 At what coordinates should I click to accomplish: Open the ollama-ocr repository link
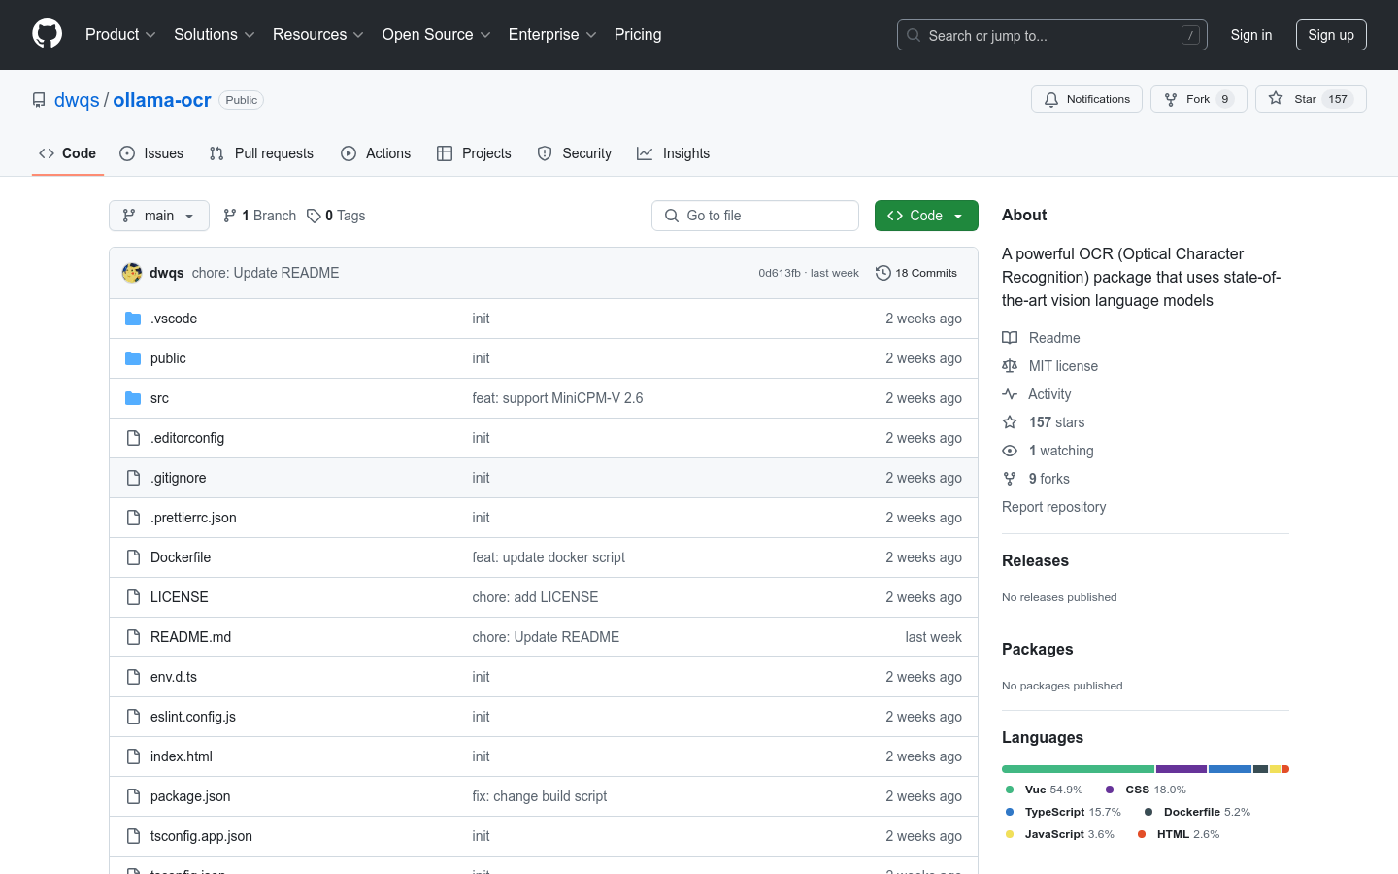[162, 100]
